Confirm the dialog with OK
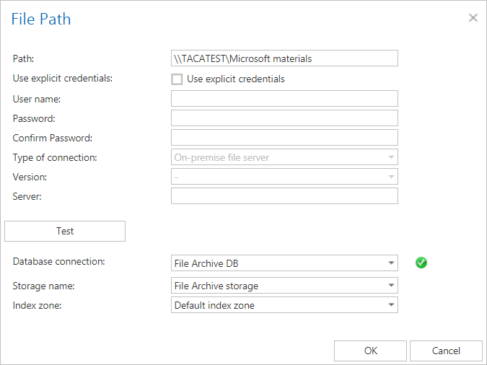487x365 pixels. coord(370,351)
